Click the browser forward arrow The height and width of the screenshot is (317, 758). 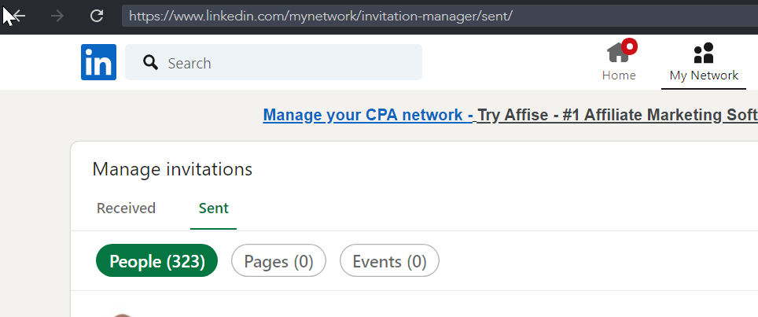tap(57, 16)
